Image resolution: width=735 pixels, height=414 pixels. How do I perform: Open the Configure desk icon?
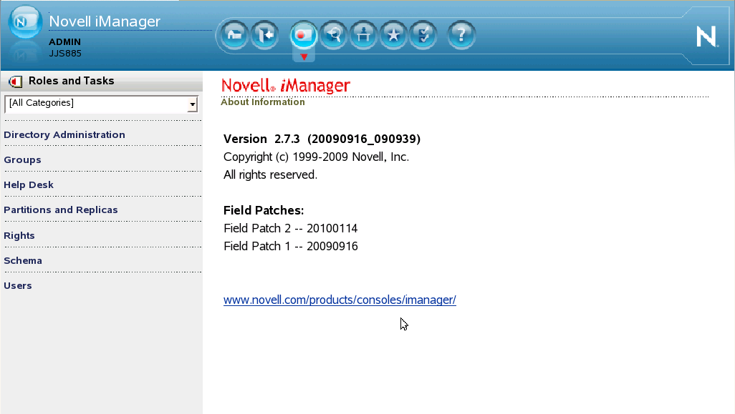[x=363, y=34]
